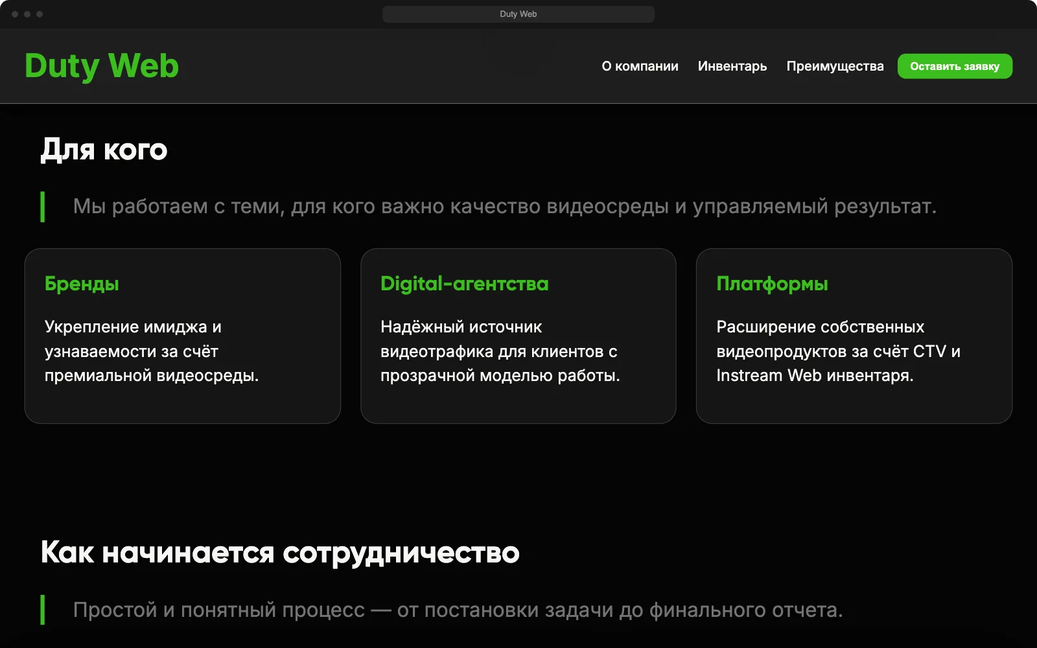The width and height of the screenshot is (1037, 648).
Task: Open the О компании section
Action: (640, 66)
